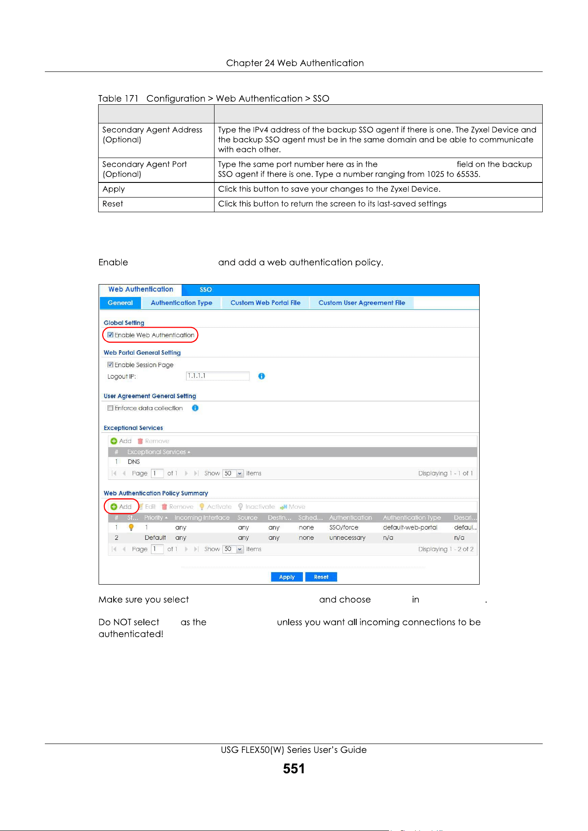
Task: Click the lightbulb status icon in policy row 1
Action: click(131, 527)
